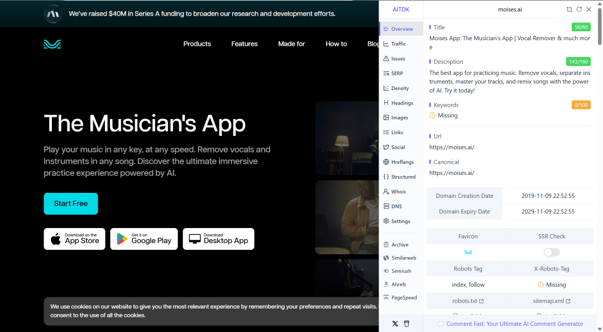
Task: Click the domain creation date value
Action: coord(548,196)
